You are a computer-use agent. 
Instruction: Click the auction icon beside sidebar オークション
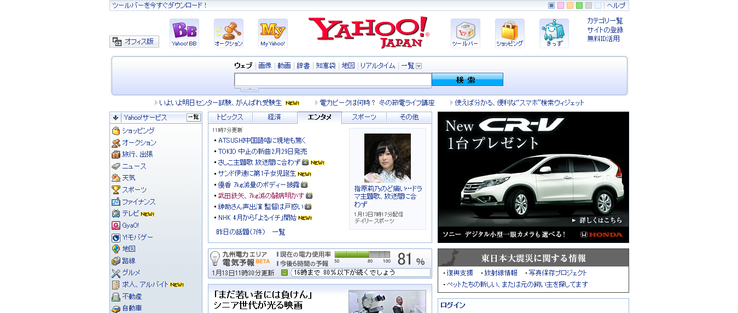(x=116, y=143)
